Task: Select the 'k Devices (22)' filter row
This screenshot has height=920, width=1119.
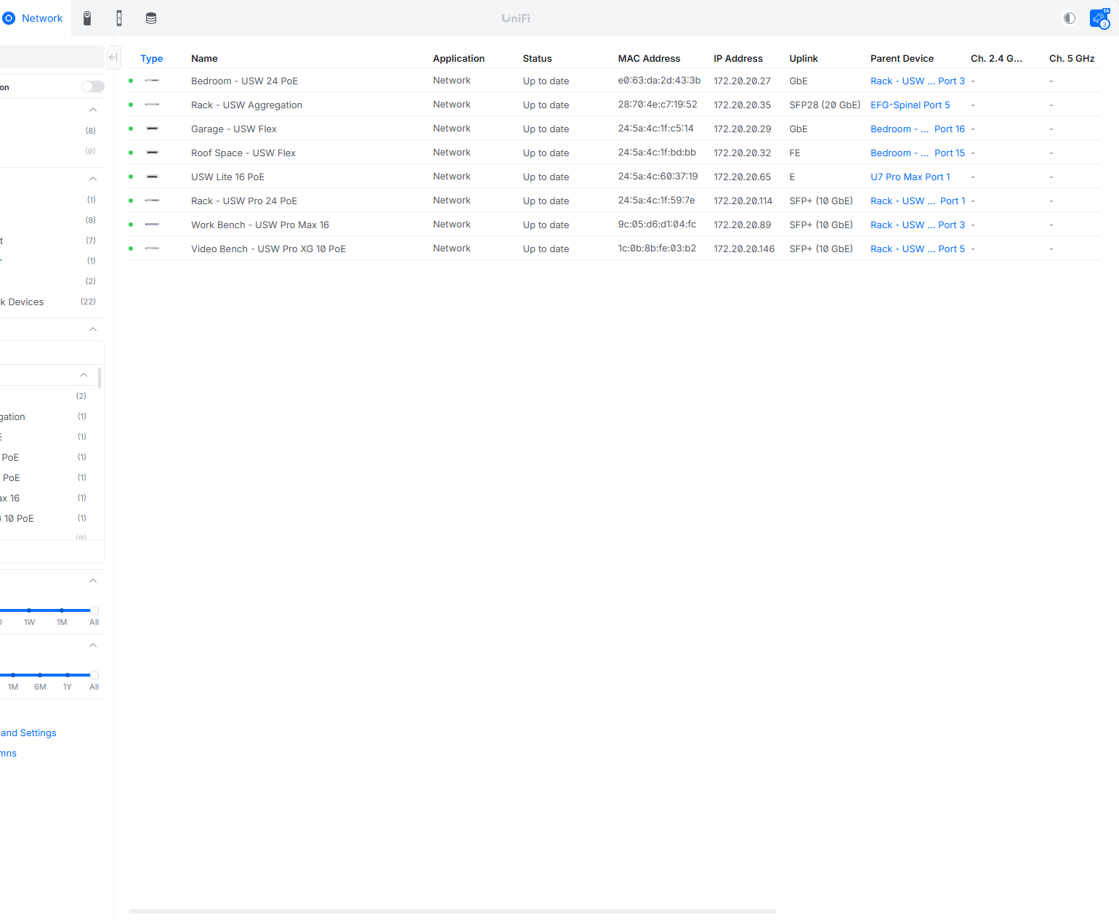Action: click(x=48, y=302)
